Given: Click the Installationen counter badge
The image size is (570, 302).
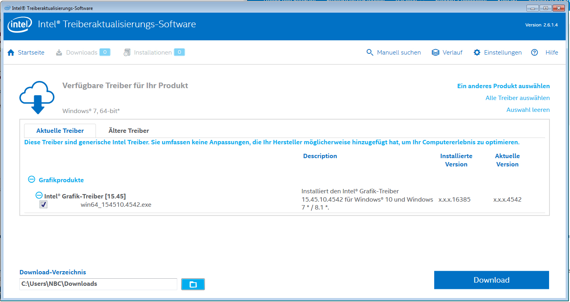Looking at the screenshot, I should pyautogui.click(x=179, y=52).
